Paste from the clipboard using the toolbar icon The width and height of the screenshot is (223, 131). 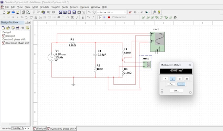click(x=43, y=12)
